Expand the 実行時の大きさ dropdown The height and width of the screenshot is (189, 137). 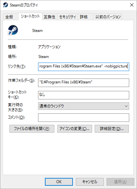pyautogui.click(x=84, y=106)
